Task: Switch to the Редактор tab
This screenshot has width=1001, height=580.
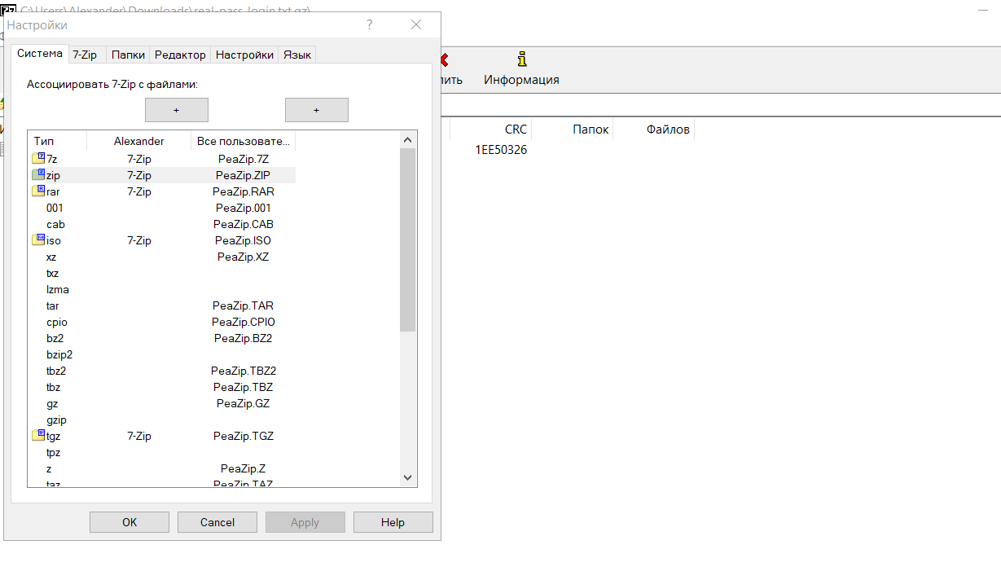Action: click(180, 55)
